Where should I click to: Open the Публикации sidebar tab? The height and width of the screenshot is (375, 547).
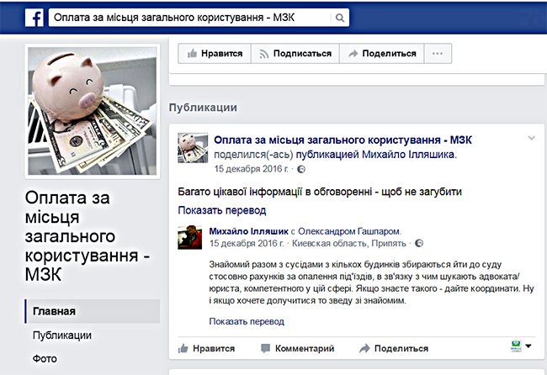(62, 335)
